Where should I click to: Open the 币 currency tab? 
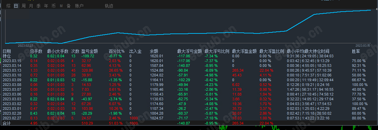pos(53,6)
